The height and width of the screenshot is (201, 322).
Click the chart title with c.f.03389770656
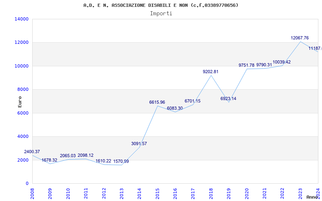click(x=161, y=5)
